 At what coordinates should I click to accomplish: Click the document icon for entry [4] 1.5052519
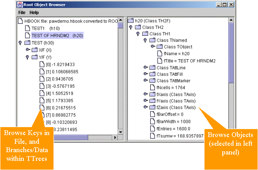[42, 93]
